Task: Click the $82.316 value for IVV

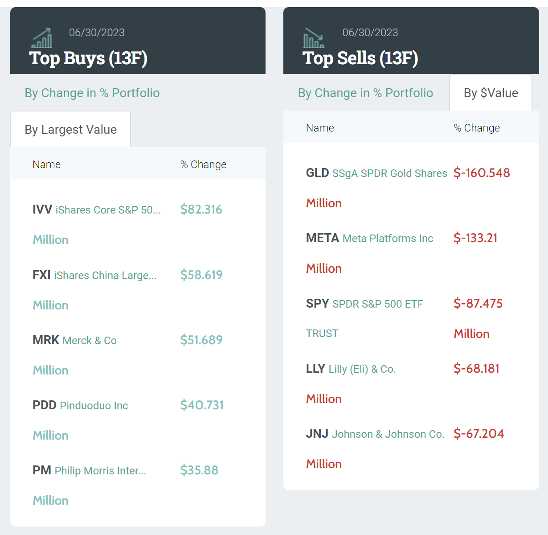Action: [201, 210]
